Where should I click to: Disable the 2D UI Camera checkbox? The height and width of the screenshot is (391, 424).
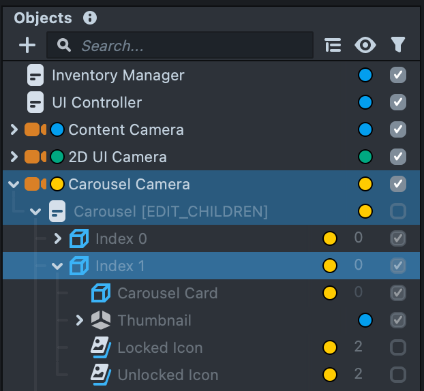click(x=398, y=157)
